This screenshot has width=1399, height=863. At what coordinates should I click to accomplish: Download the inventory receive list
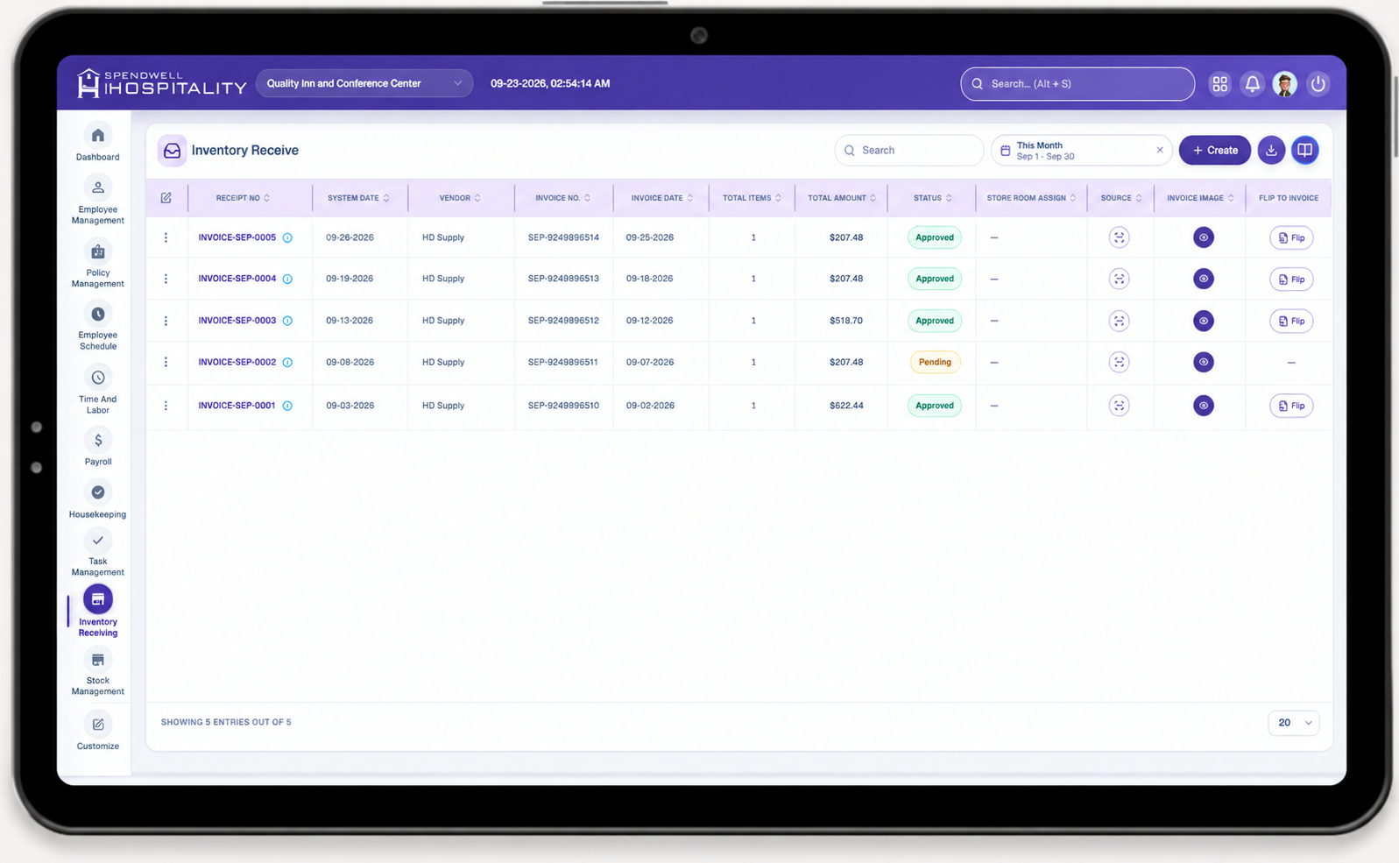tap(1271, 150)
